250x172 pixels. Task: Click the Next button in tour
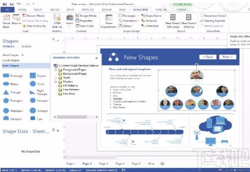pos(228,57)
